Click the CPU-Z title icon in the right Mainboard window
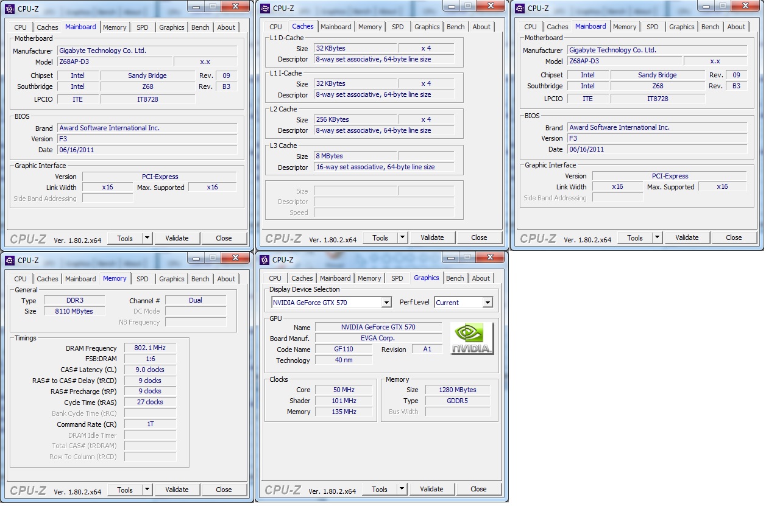 tap(519, 8)
